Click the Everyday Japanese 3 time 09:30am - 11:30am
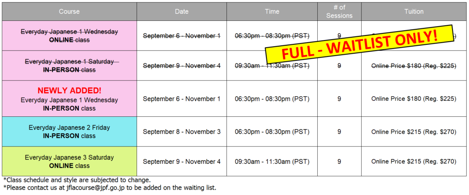The image size is (469, 195). point(272,162)
